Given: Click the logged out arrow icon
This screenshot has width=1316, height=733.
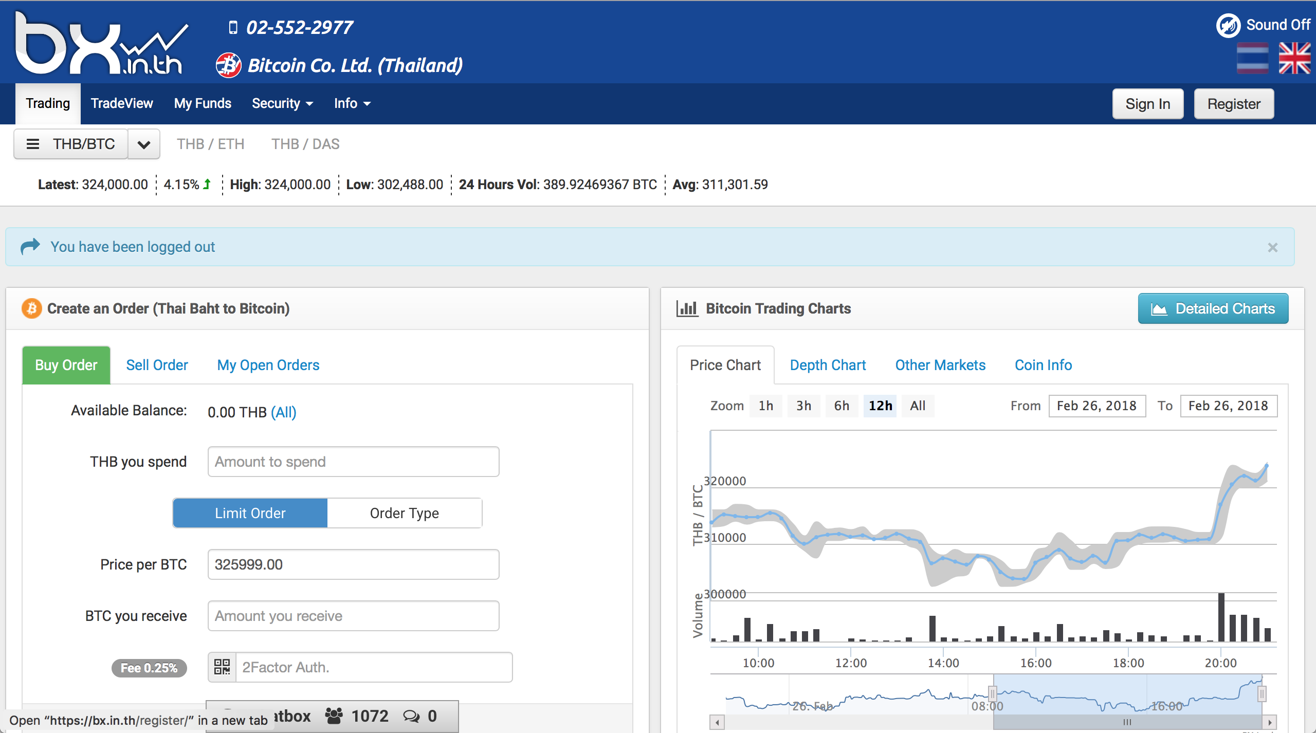Looking at the screenshot, I should 30,246.
